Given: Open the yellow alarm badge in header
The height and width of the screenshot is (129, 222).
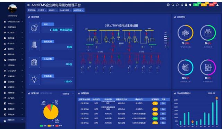Looking at the screenshot, I should pos(204,5).
